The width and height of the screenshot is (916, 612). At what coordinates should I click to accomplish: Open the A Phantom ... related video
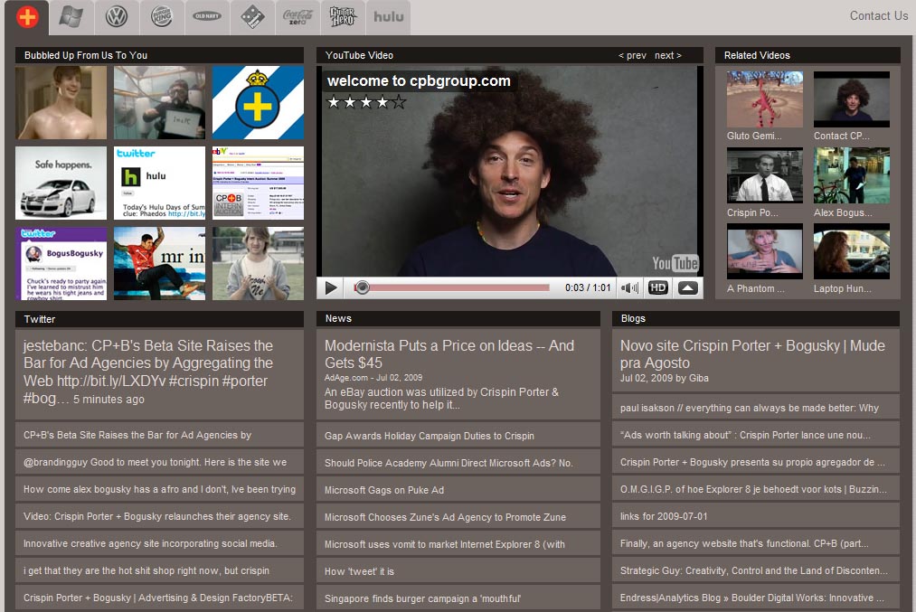[x=765, y=251]
